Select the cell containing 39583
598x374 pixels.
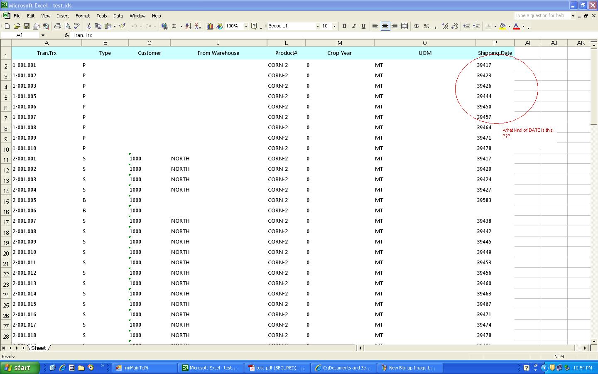[x=495, y=200]
